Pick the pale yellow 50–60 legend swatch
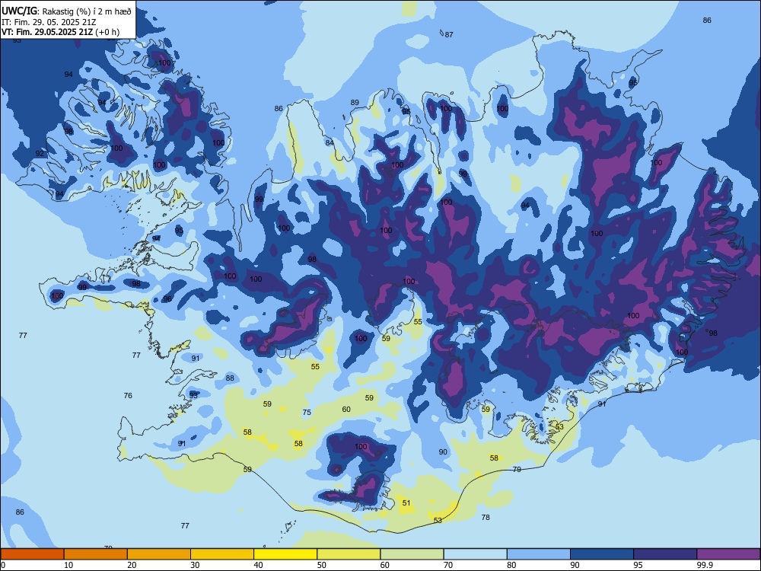Screen dimensions: 761x571 coord(349,554)
